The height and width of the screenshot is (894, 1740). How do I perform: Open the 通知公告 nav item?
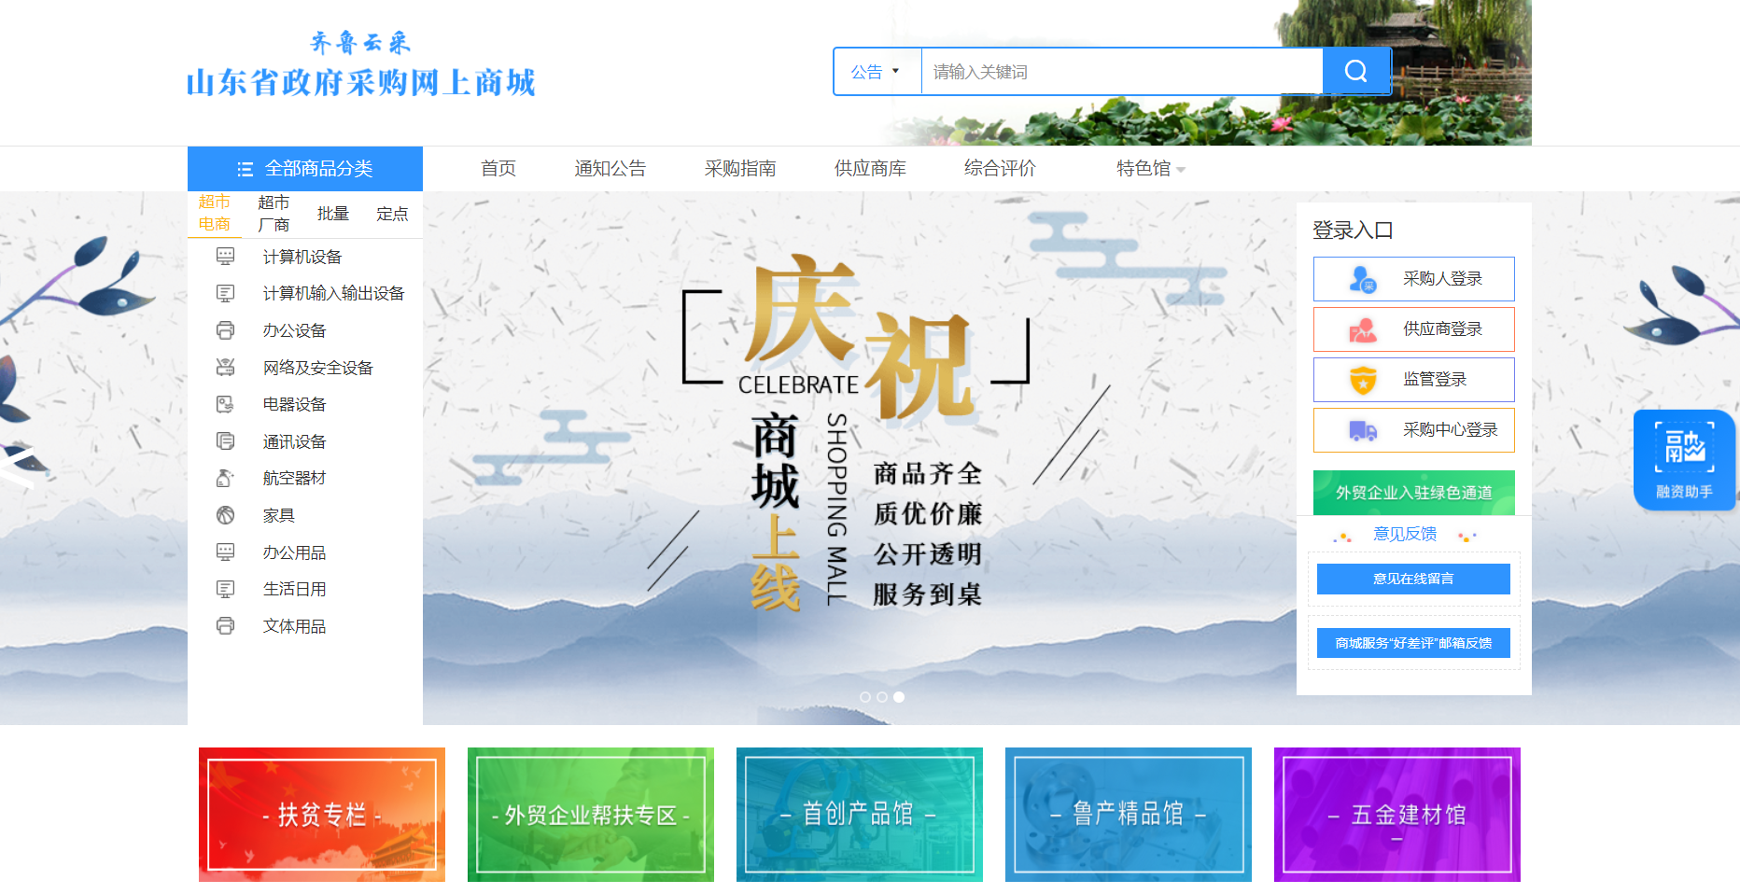[610, 168]
